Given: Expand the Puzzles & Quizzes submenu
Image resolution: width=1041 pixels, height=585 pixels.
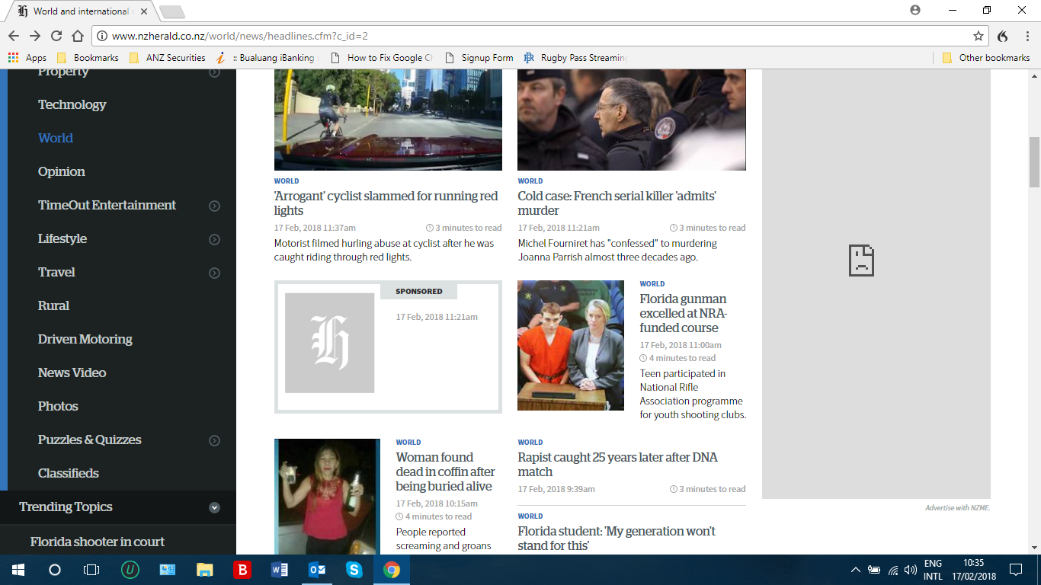Looking at the screenshot, I should (x=214, y=440).
